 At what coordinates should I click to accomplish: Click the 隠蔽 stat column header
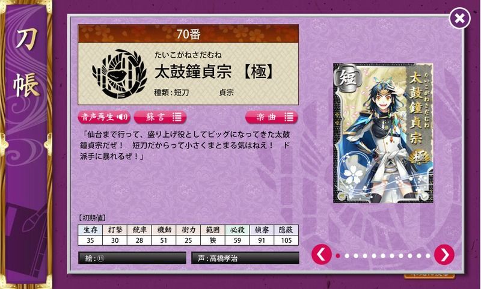pyautogui.click(x=286, y=230)
